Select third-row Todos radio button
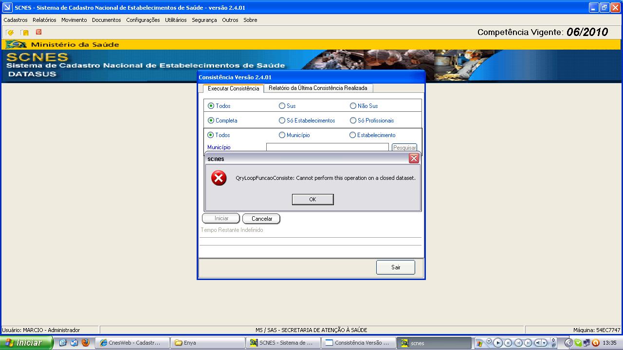The width and height of the screenshot is (623, 350). coord(210,135)
